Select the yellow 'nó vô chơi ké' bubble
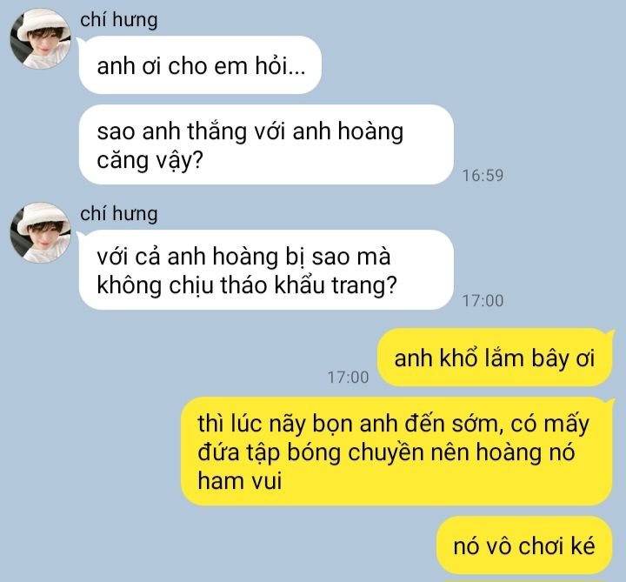Image resolution: width=626 pixels, height=582 pixels. click(x=524, y=545)
